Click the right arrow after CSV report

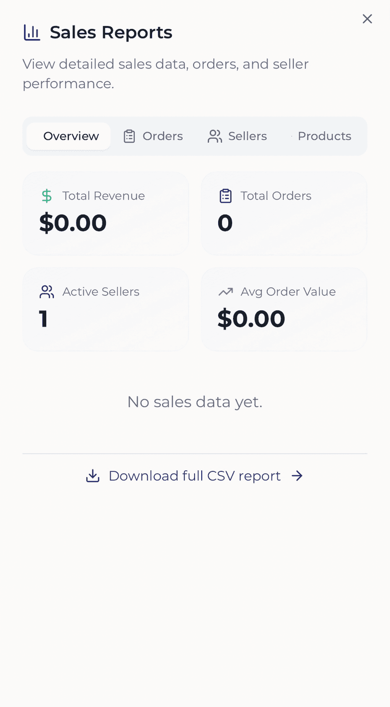pos(298,476)
